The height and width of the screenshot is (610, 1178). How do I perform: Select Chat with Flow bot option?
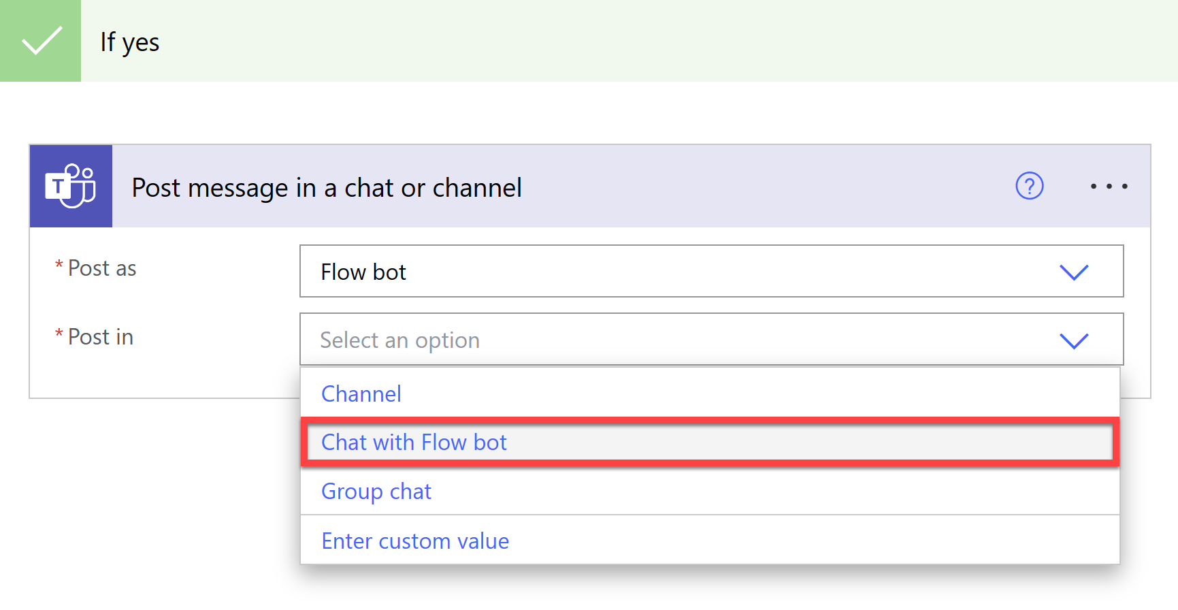pyautogui.click(x=710, y=443)
